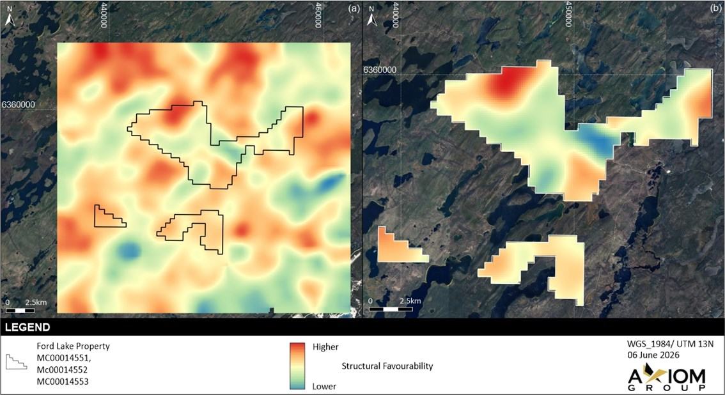
Task: Click the Structural Favourability color ramp
Action: coord(297,366)
